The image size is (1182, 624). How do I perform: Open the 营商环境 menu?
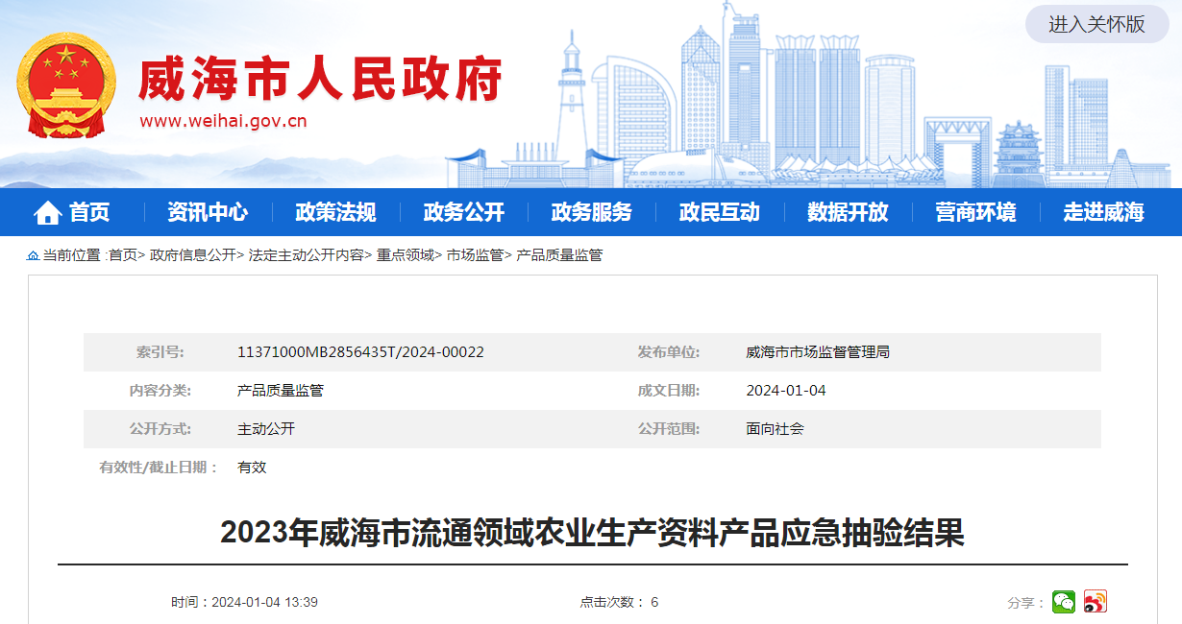click(x=975, y=212)
